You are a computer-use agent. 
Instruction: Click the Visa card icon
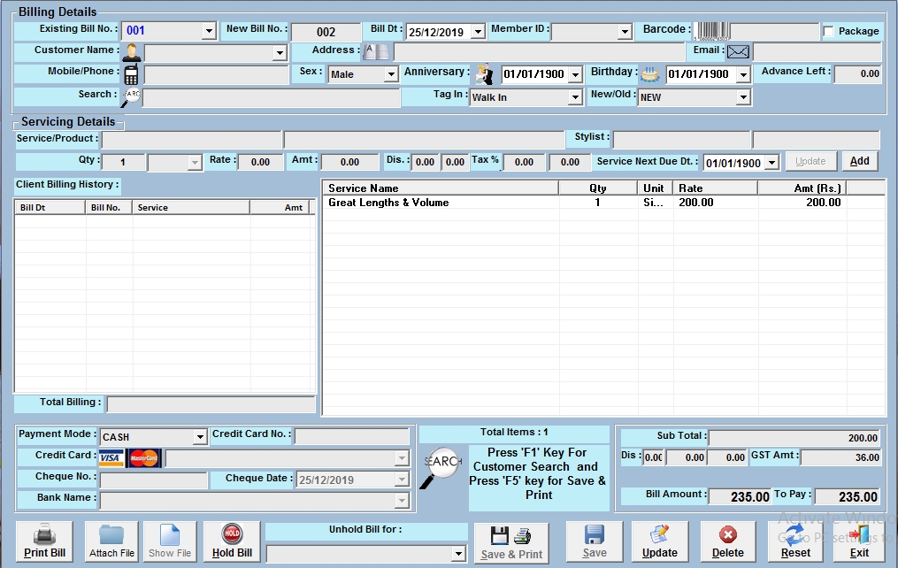[111, 457]
